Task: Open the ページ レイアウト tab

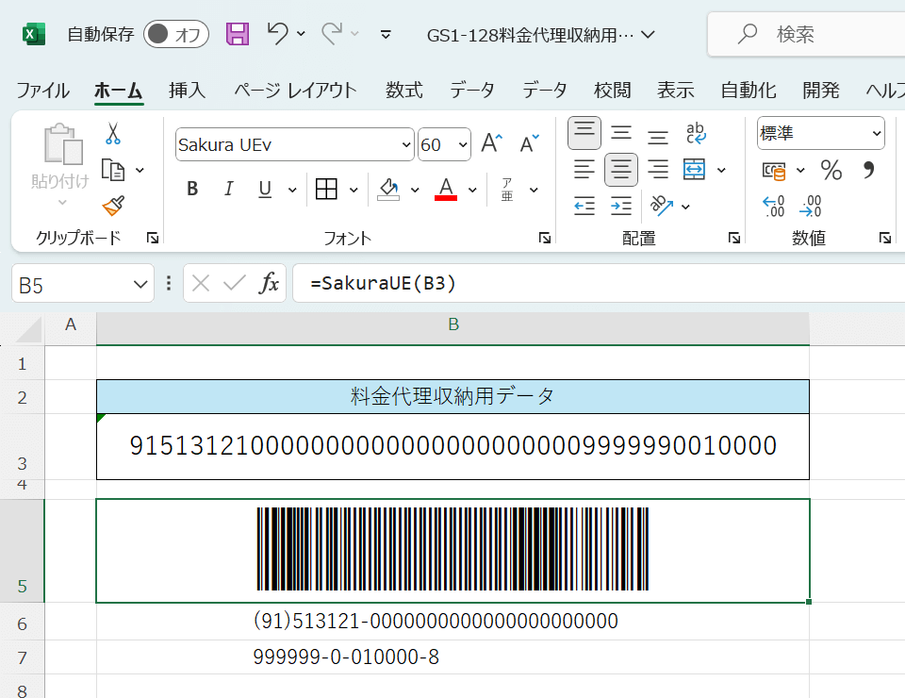Action: click(x=295, y=90)
